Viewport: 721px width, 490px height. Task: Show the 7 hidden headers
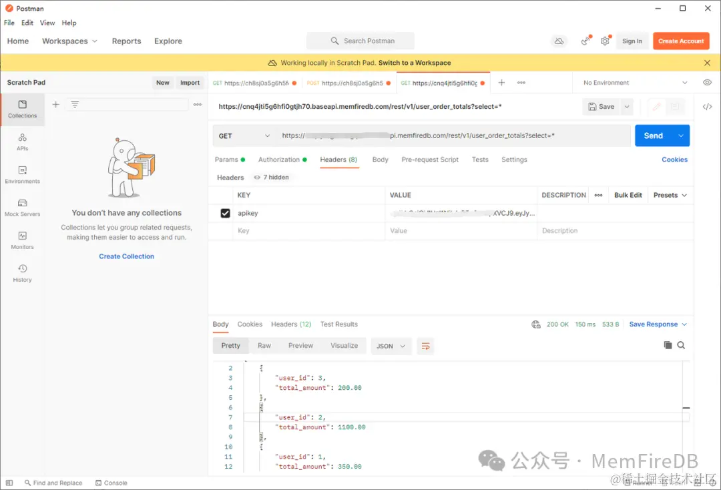[x=271, y=178]
